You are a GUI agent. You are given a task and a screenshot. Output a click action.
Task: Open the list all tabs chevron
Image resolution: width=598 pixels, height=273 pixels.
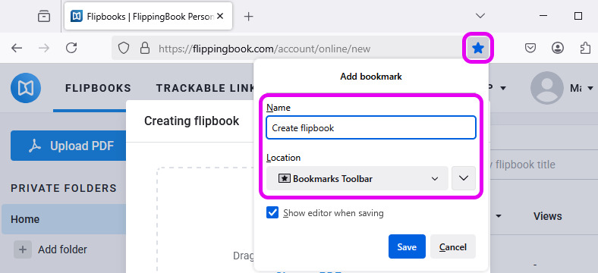(480, 16)
